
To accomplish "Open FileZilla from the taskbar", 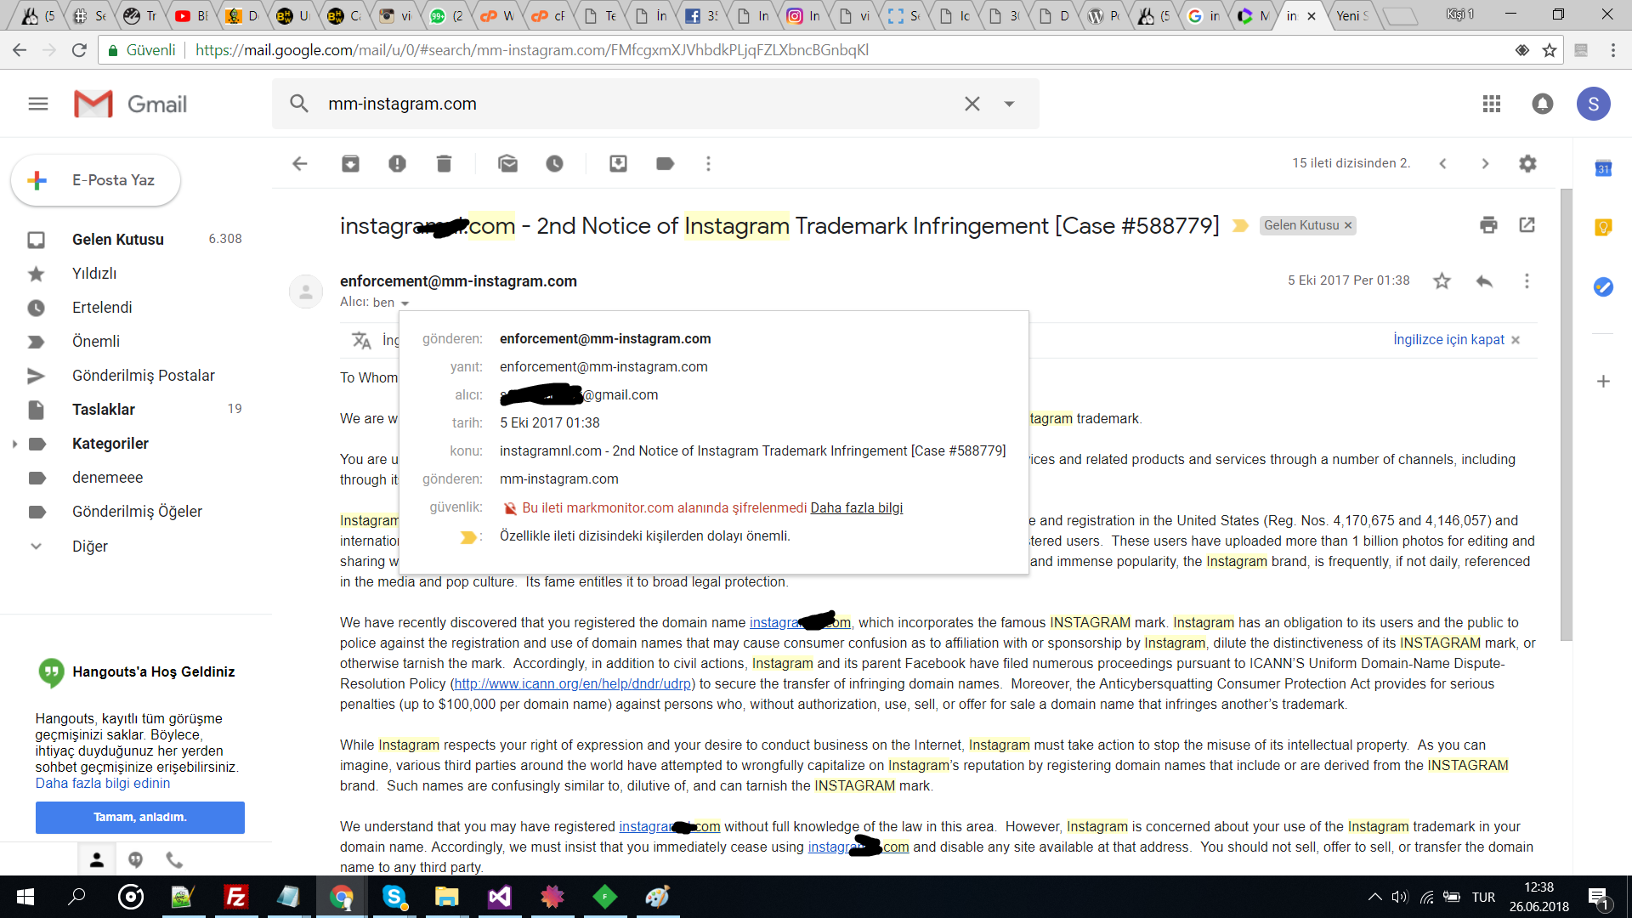I will coord(235,897).
